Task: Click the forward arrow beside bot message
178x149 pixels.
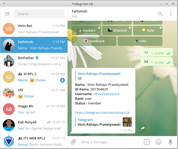Action: 143,128
